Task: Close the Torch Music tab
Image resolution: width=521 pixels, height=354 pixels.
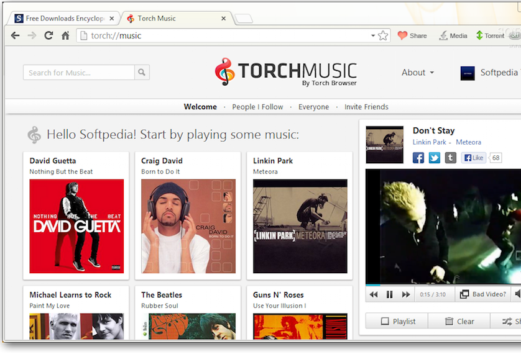Action: point(224,19)
